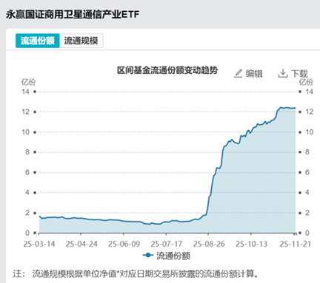The width and height of the screenshot is (320, 283).
Task: Click the x-axis date 25-11-21
Action: click(x=295, y=244)
